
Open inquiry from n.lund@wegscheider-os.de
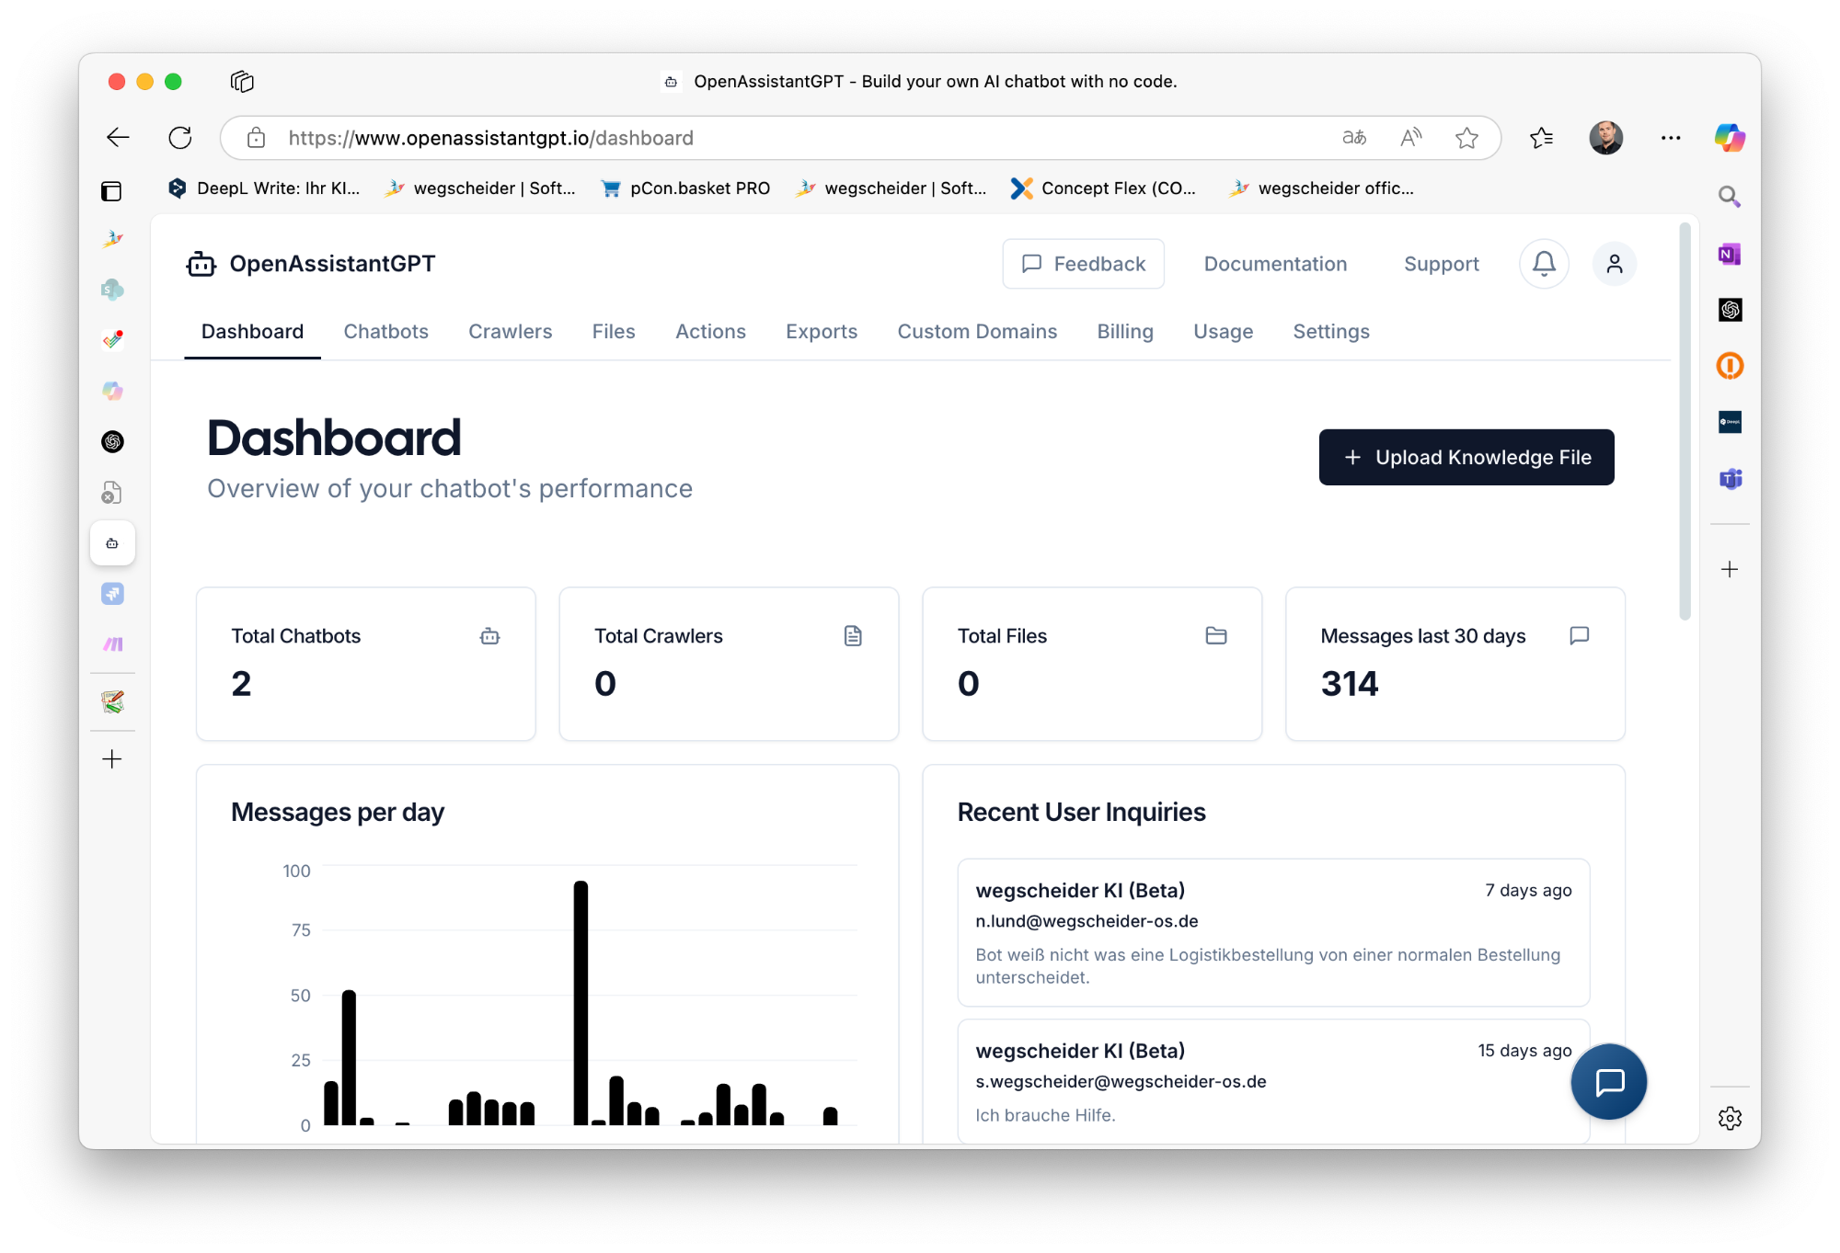[1273, 932]
